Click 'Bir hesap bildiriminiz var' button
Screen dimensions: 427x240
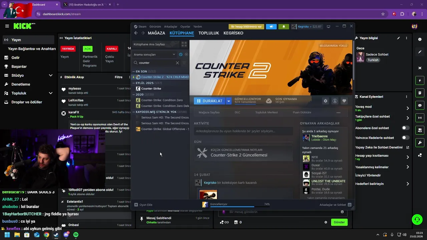(x=246, y=27)
